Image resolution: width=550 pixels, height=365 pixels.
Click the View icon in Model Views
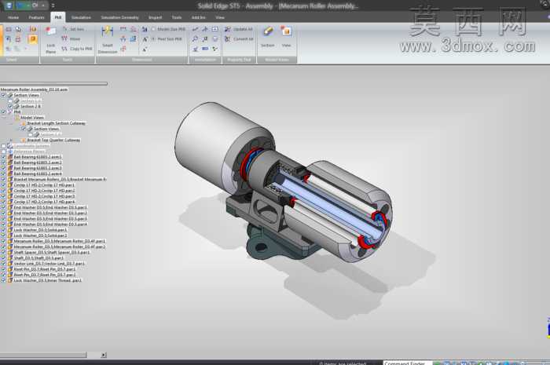[x=286, y=36]
